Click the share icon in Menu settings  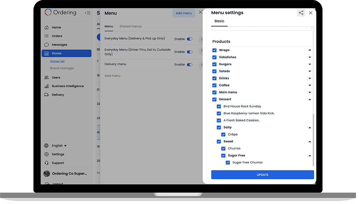[301, 13]
